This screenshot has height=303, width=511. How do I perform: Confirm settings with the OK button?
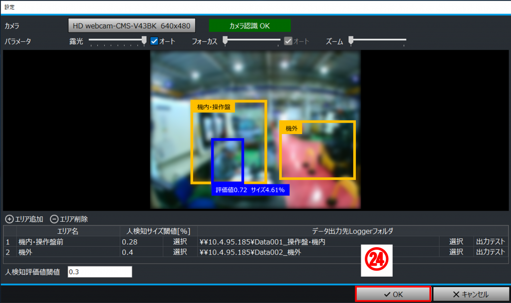(393, 294)
